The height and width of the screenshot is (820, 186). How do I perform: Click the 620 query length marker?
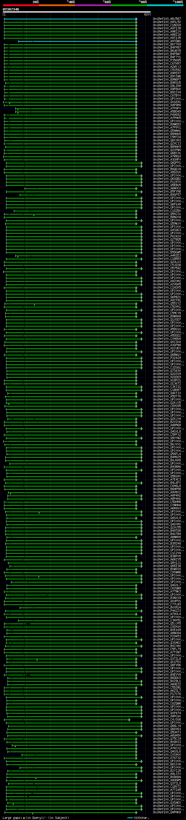[146, 14]
